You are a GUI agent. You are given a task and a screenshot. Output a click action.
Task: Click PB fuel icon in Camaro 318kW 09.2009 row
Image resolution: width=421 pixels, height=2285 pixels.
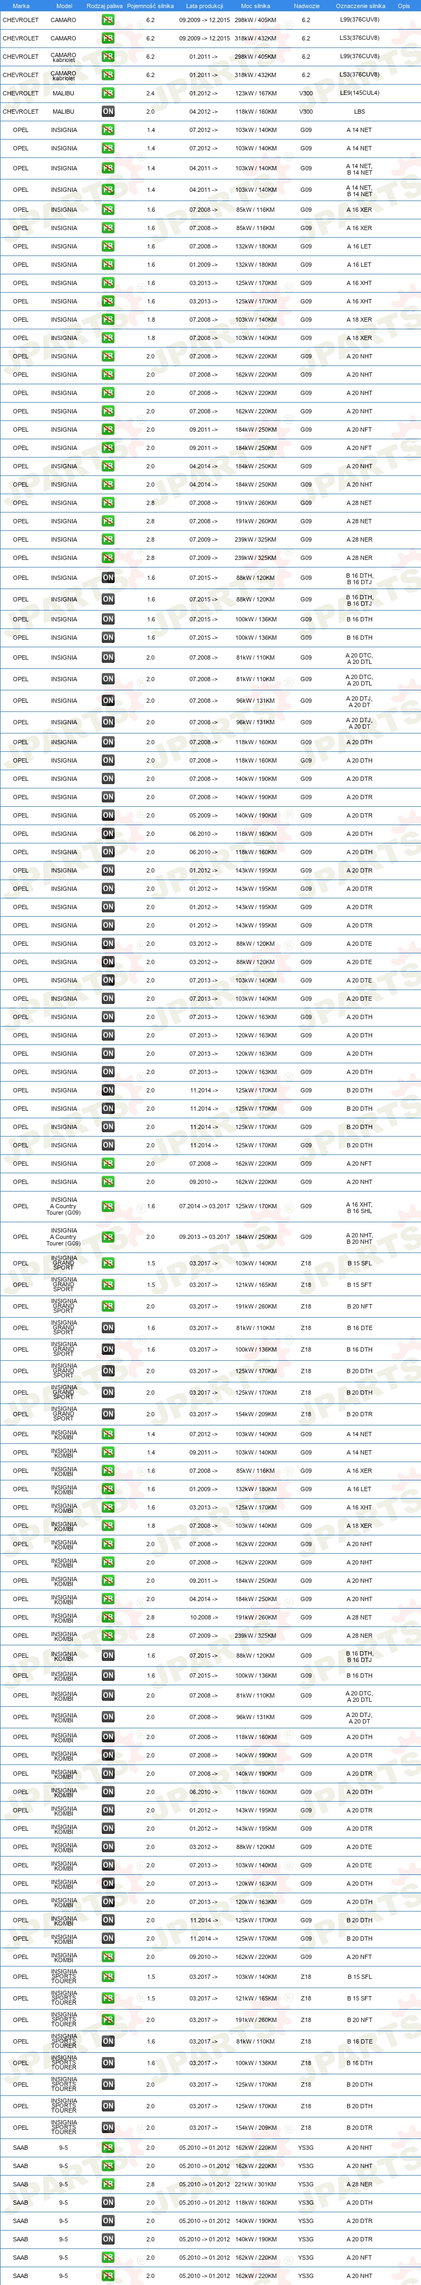[x=107, y=38]
